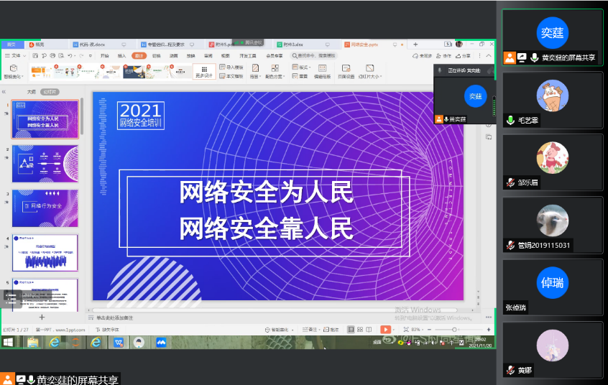Open 智能美化 tool in the ribbon

click(x=13, y=71)
